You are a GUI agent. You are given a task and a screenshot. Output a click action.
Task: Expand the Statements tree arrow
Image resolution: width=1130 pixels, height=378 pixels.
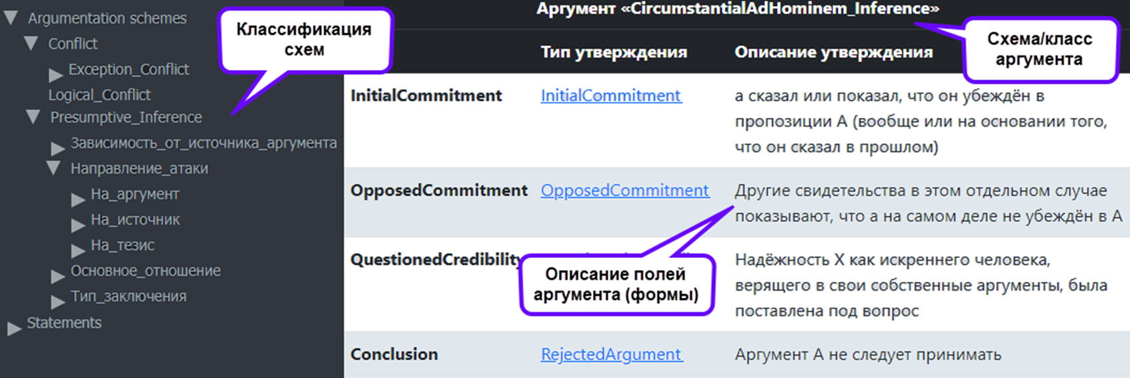(x=14, y=327)
